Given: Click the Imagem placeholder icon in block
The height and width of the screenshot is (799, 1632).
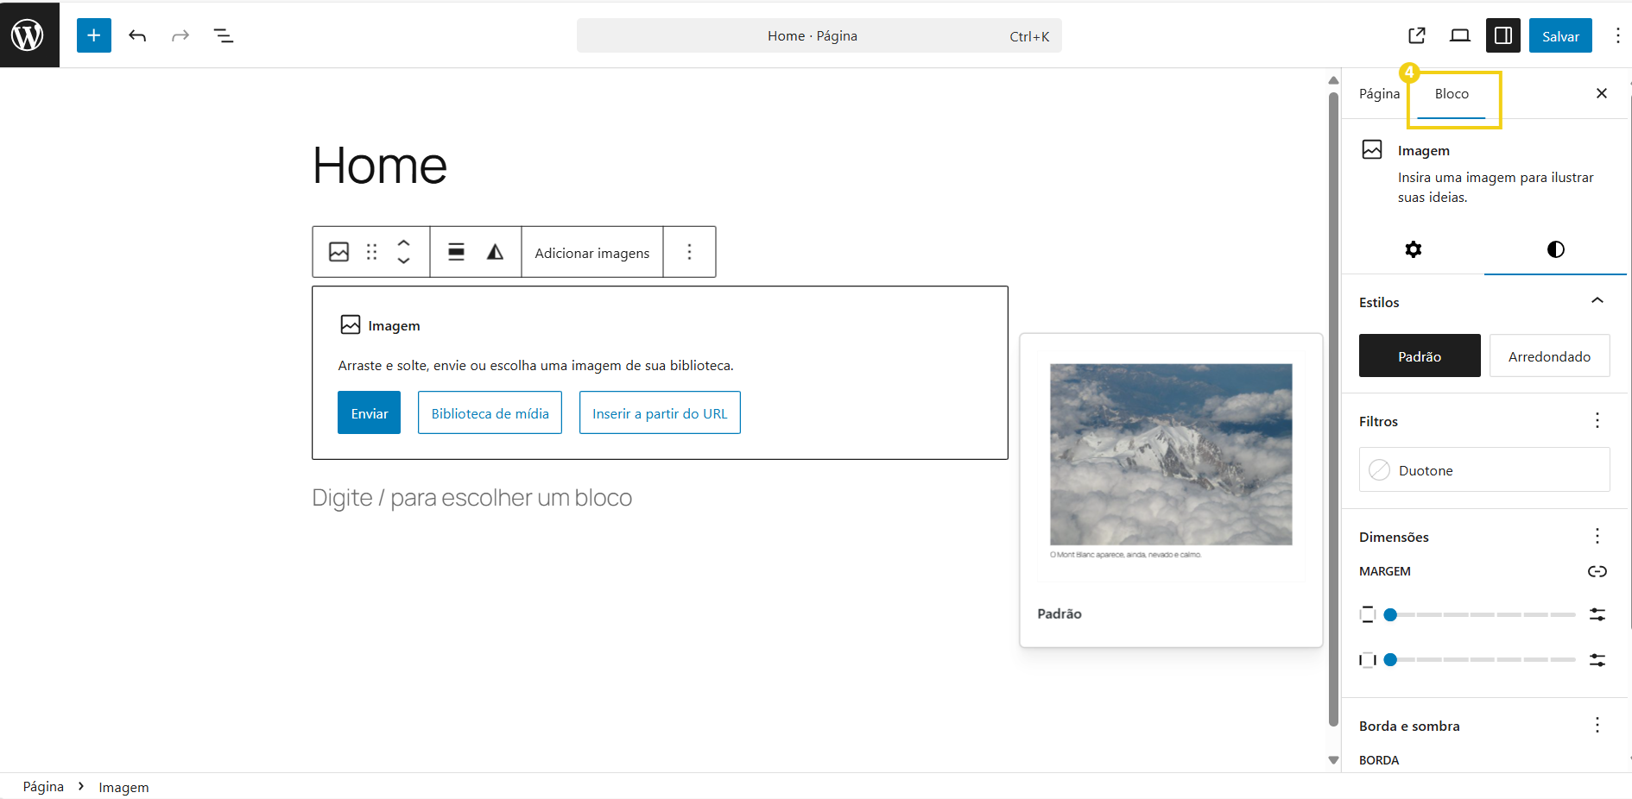Looking at the screenshot, I should coord(351,324).
